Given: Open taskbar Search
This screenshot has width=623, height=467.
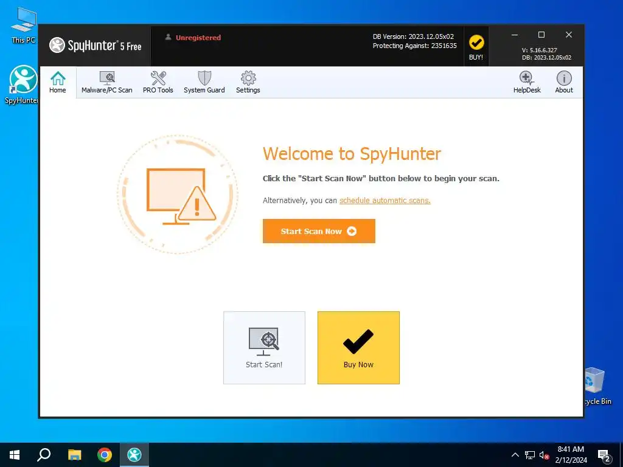Looking at the screenshot, I should click(44, 455).
